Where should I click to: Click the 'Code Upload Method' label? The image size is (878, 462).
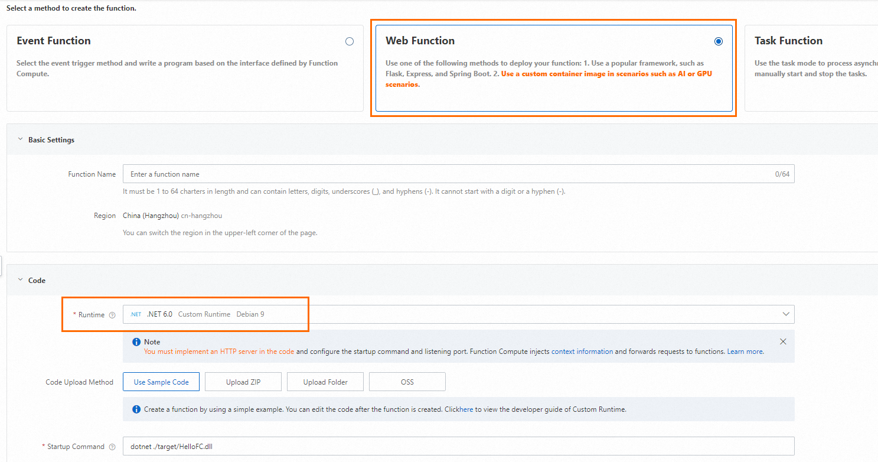tap(79, 382)
